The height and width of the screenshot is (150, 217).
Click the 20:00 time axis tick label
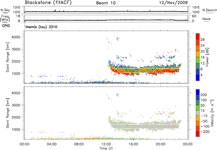(161, 144)
